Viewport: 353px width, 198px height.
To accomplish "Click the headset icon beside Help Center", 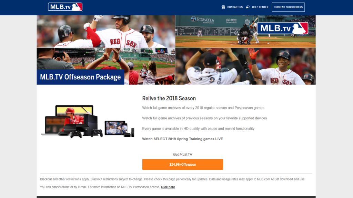I will coord(248,7).
